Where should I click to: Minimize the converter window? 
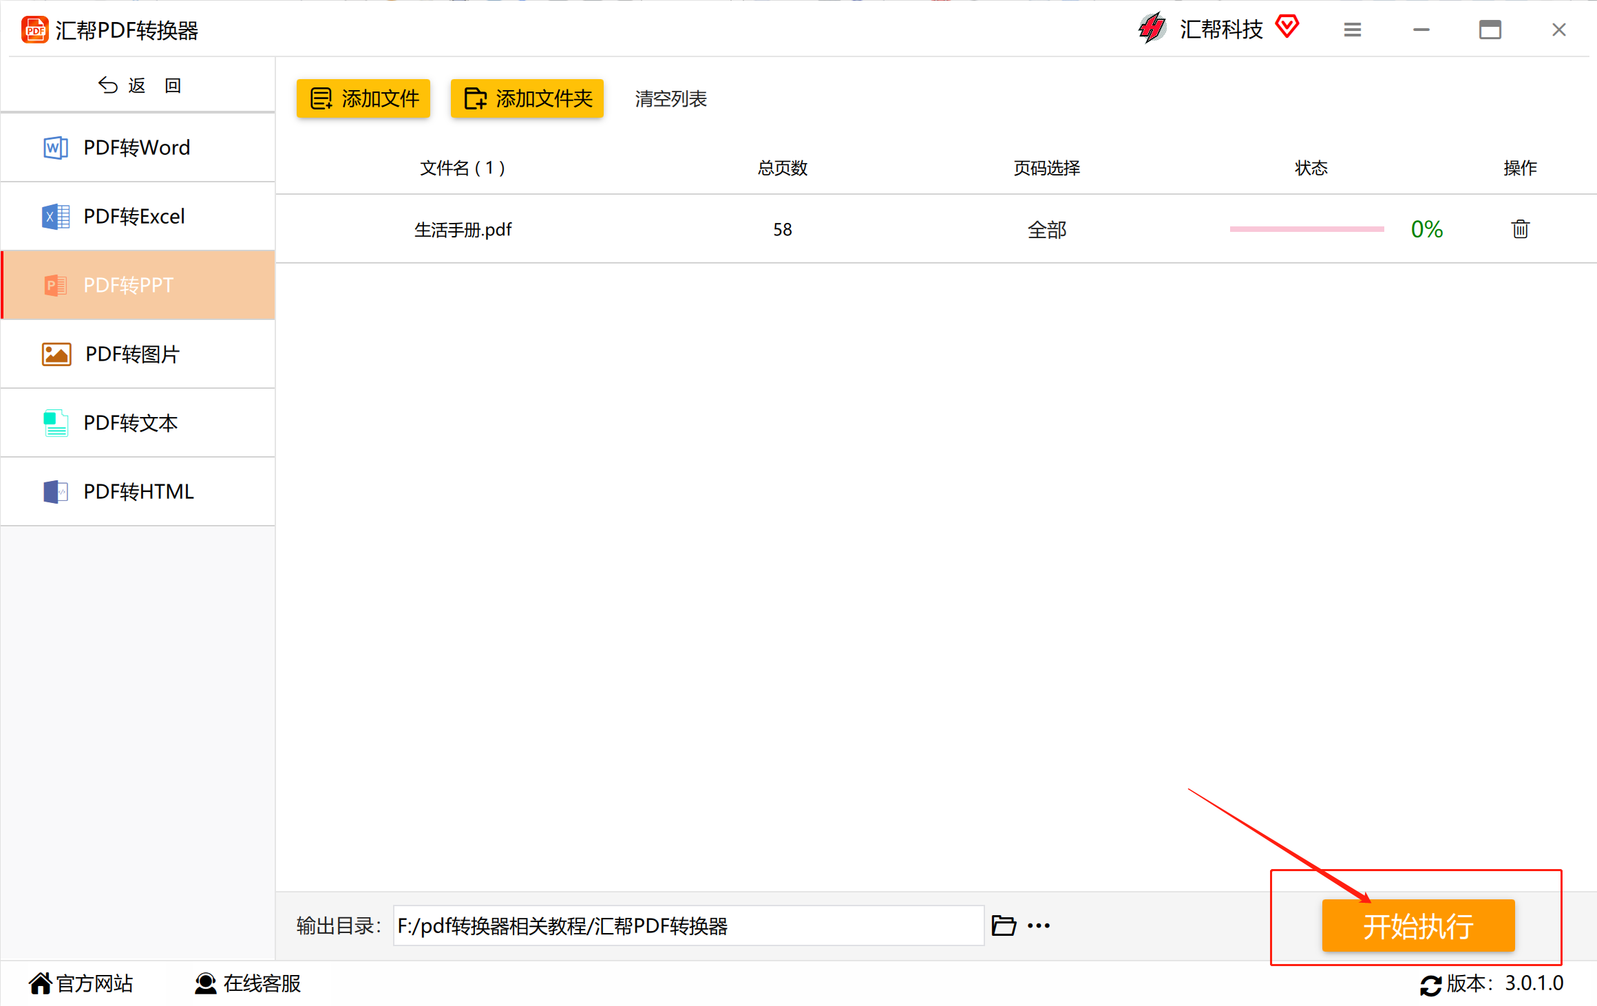click(x=1421, y=30)
